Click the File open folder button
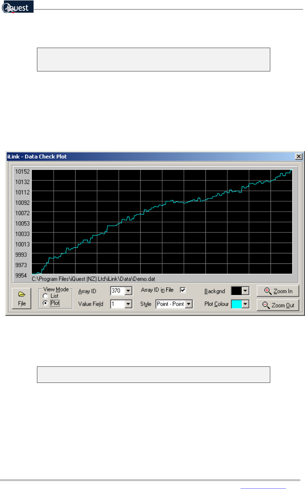Screen dimensions: 305x489 (22, 298)
